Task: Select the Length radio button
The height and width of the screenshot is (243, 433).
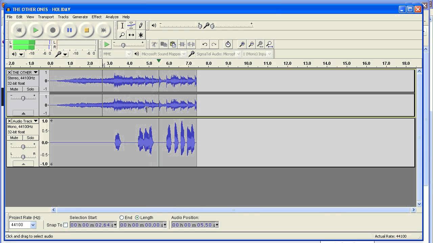Action: [137, 218]
